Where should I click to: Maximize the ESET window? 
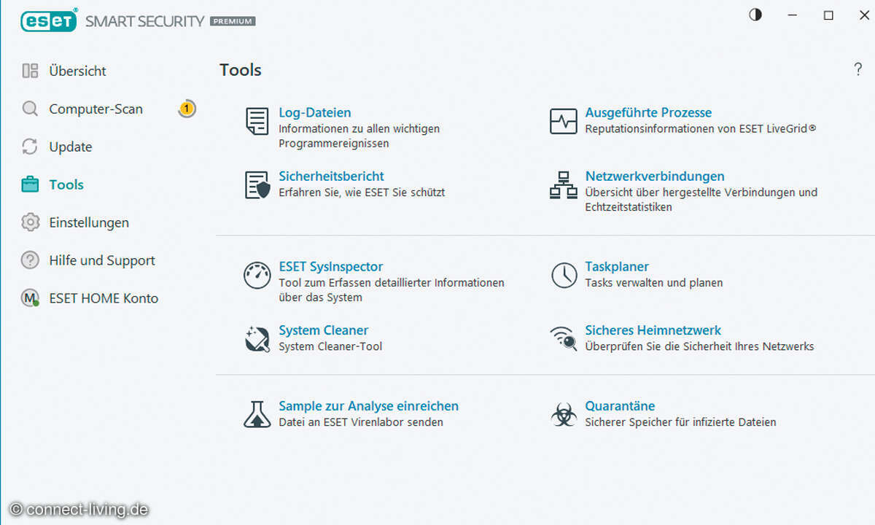828,15
